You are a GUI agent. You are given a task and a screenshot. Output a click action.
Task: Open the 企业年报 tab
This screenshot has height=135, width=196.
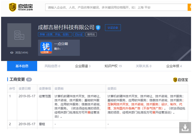click(x=174, y=66)
